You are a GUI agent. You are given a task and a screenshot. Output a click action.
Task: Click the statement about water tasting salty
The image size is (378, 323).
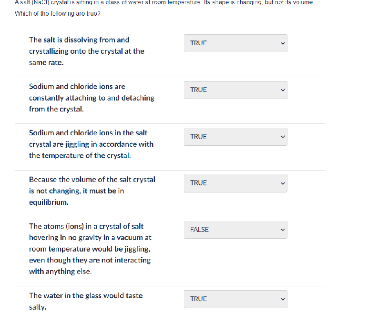[x=86, y=301]
